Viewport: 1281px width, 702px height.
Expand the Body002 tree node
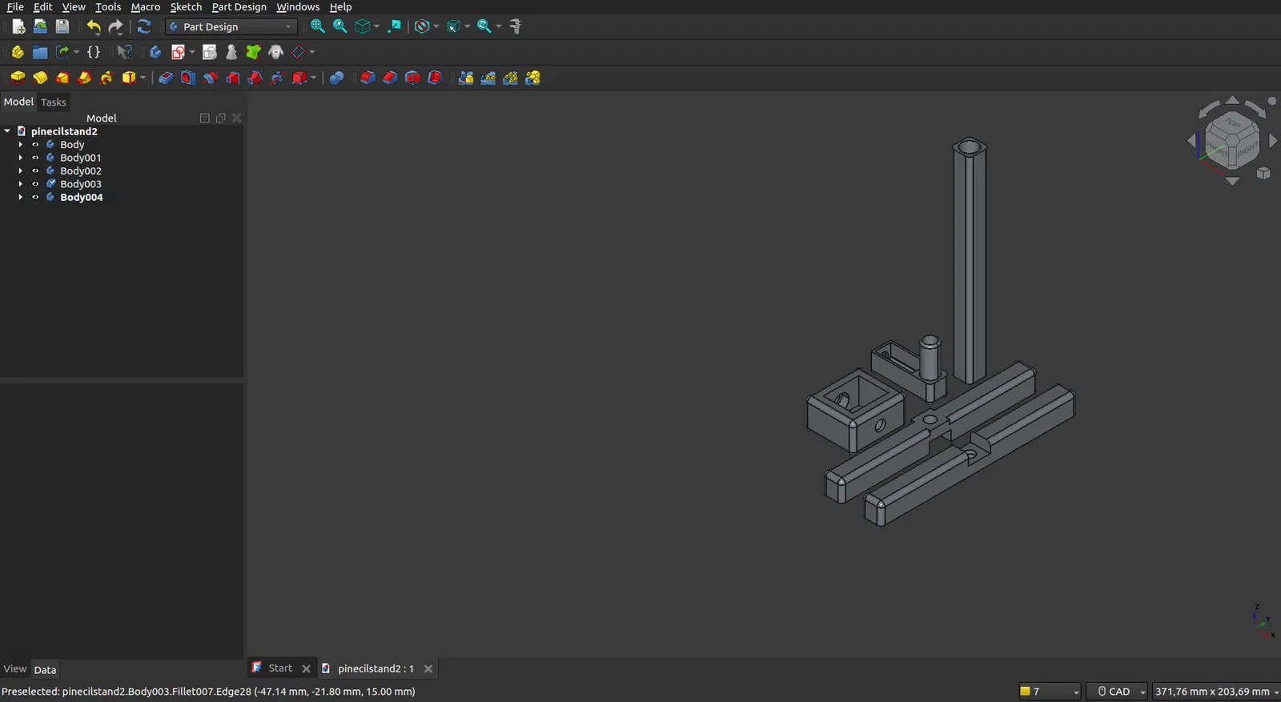click(21, 170)
